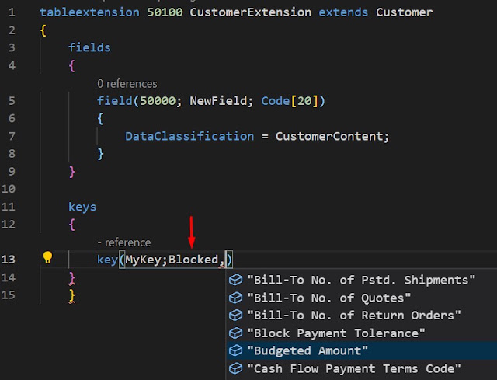Click the cube icon beside "Budgeted Amount"
Screen dimensions: 497x380
[x=235, y=350]
